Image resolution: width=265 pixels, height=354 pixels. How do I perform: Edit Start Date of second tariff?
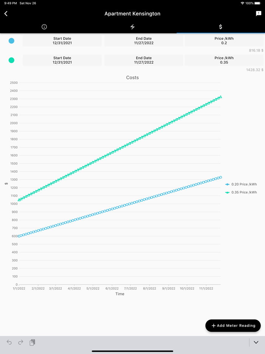(x=62, y=60)
